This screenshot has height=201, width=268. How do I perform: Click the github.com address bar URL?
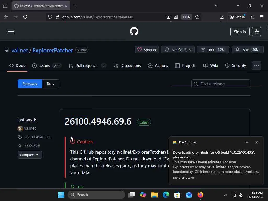tap(97, 17)
